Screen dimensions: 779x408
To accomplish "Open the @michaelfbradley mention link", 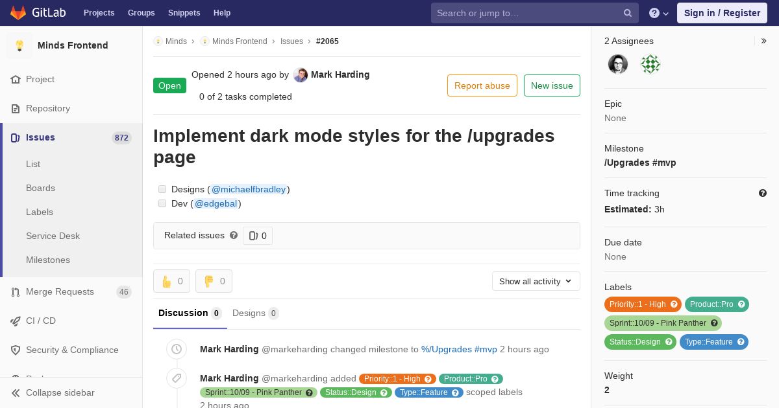I will click(x=249, y=189).
